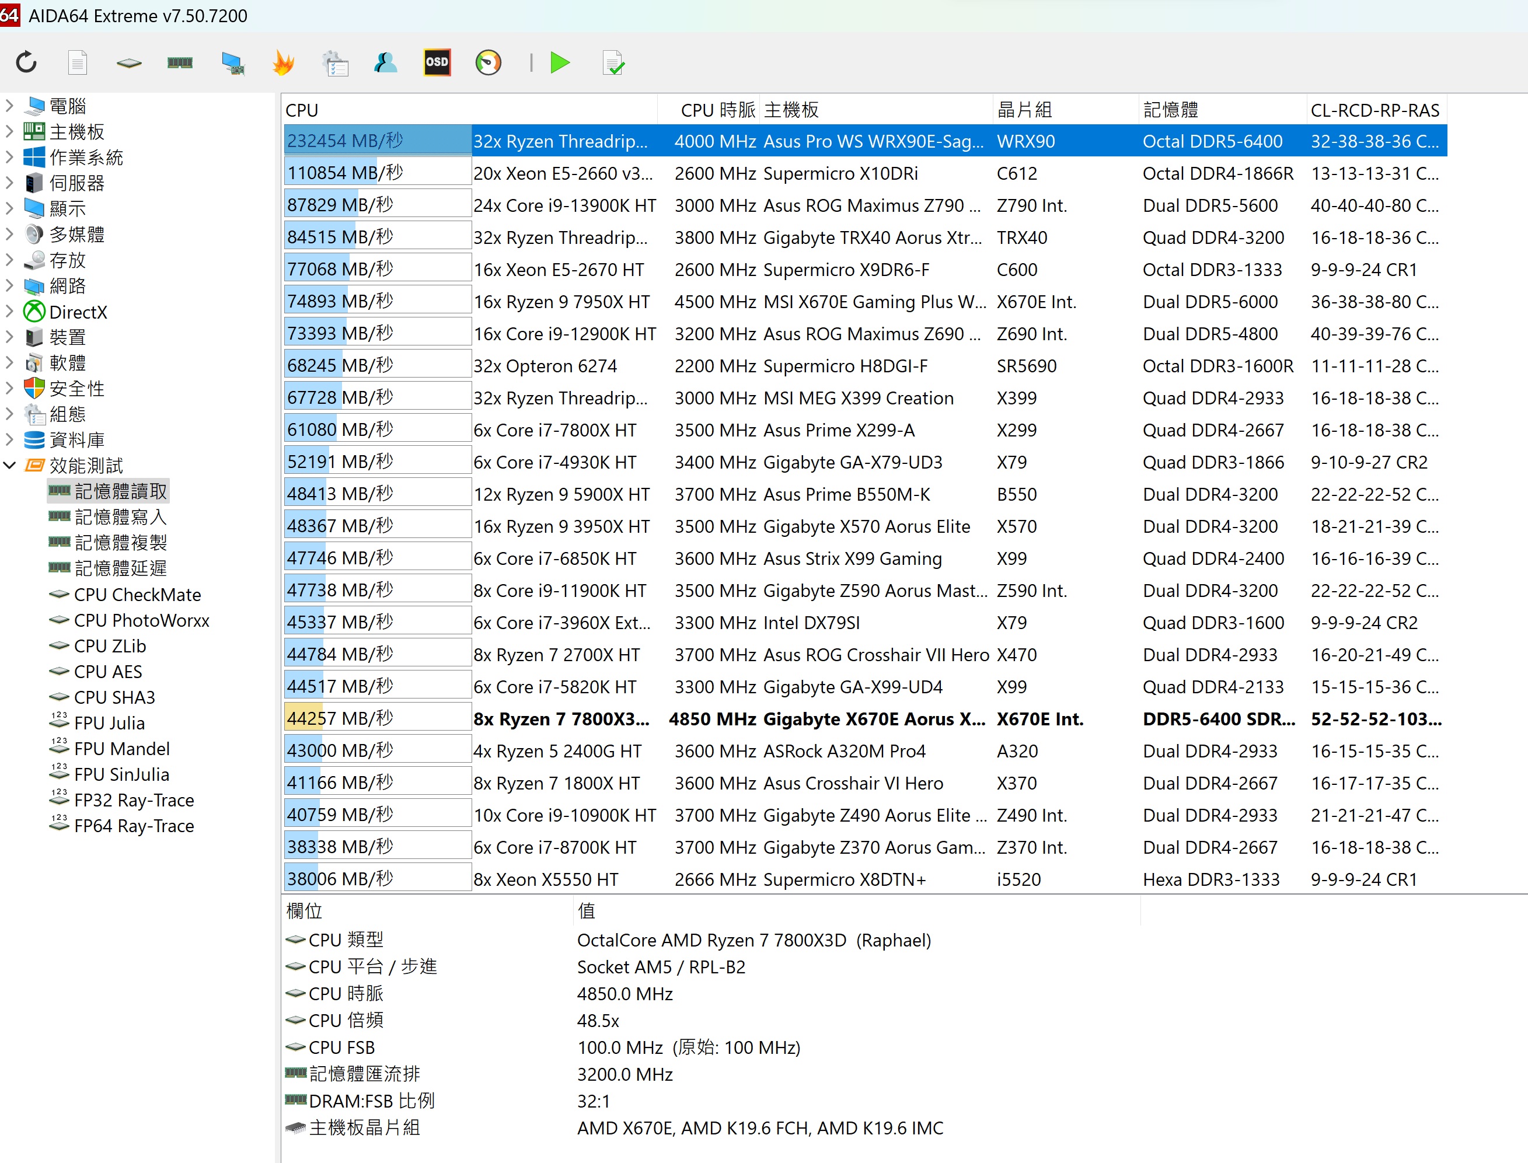The width and height of the screenshot is (1528, 1163).
Task: Open FP32 Ray-Trace benchmark
Action: click(x=122, y=799)
